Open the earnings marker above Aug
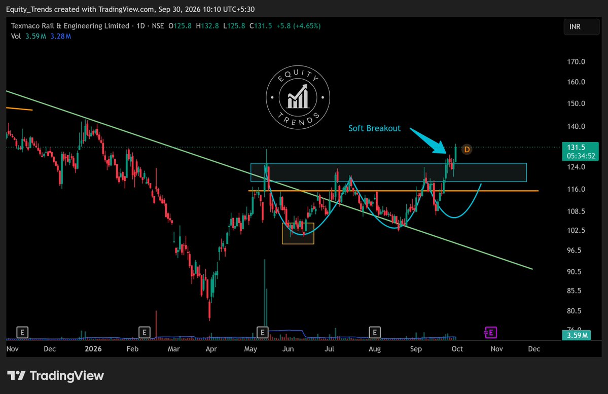608x394 pixels. 375,332
